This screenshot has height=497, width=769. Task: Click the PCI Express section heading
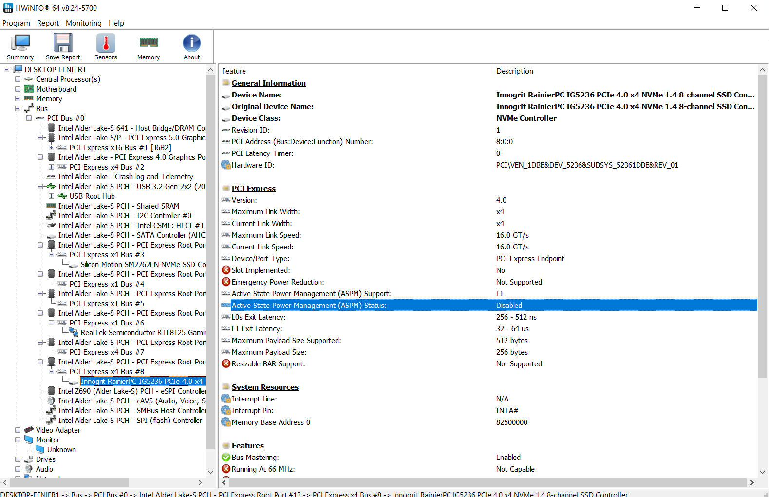[x=254, y=188]
